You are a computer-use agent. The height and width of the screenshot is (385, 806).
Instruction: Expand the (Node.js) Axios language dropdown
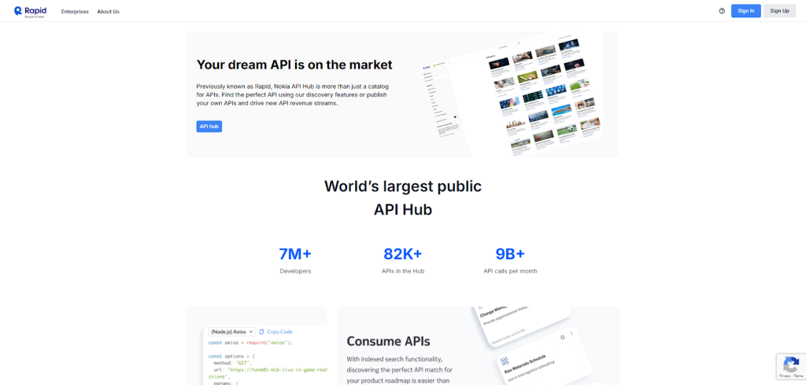[x=231, y=332]
